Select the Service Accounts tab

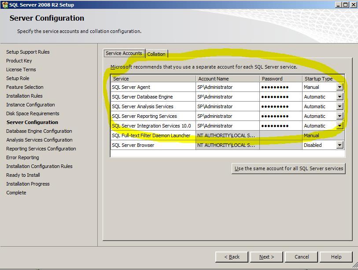point(124,53)
